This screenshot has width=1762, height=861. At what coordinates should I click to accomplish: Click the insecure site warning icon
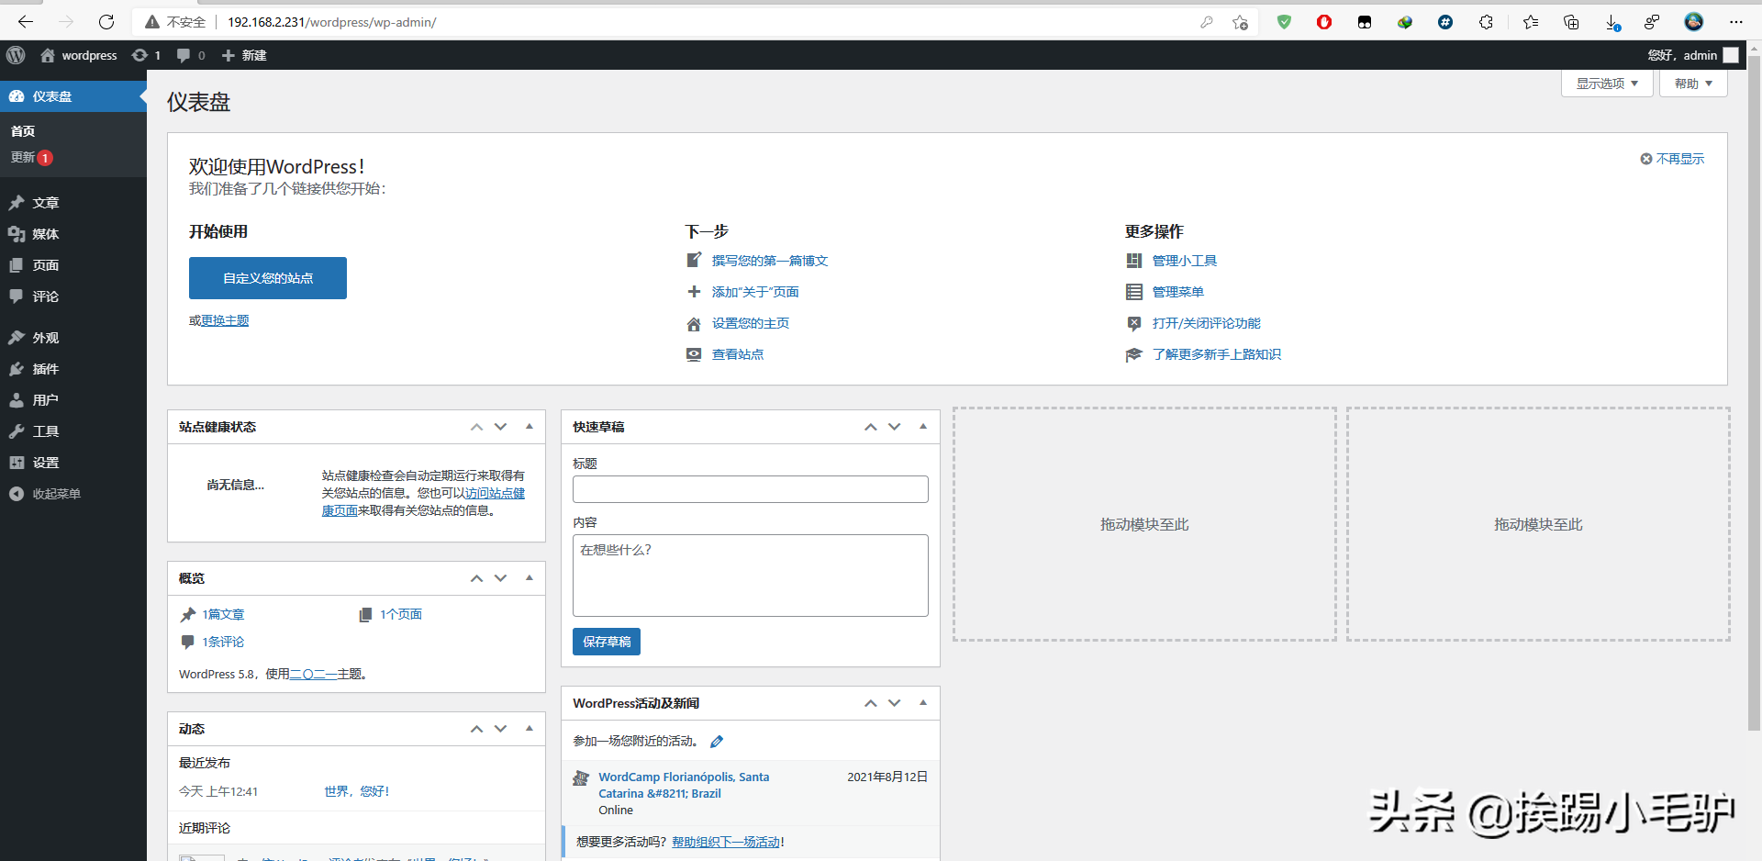click(x=152, y=22)
